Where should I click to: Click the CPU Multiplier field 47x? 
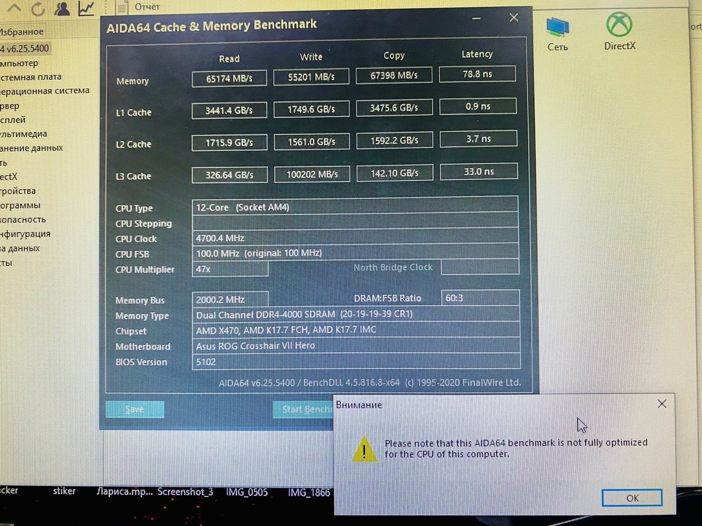click(x=230, y=268)
